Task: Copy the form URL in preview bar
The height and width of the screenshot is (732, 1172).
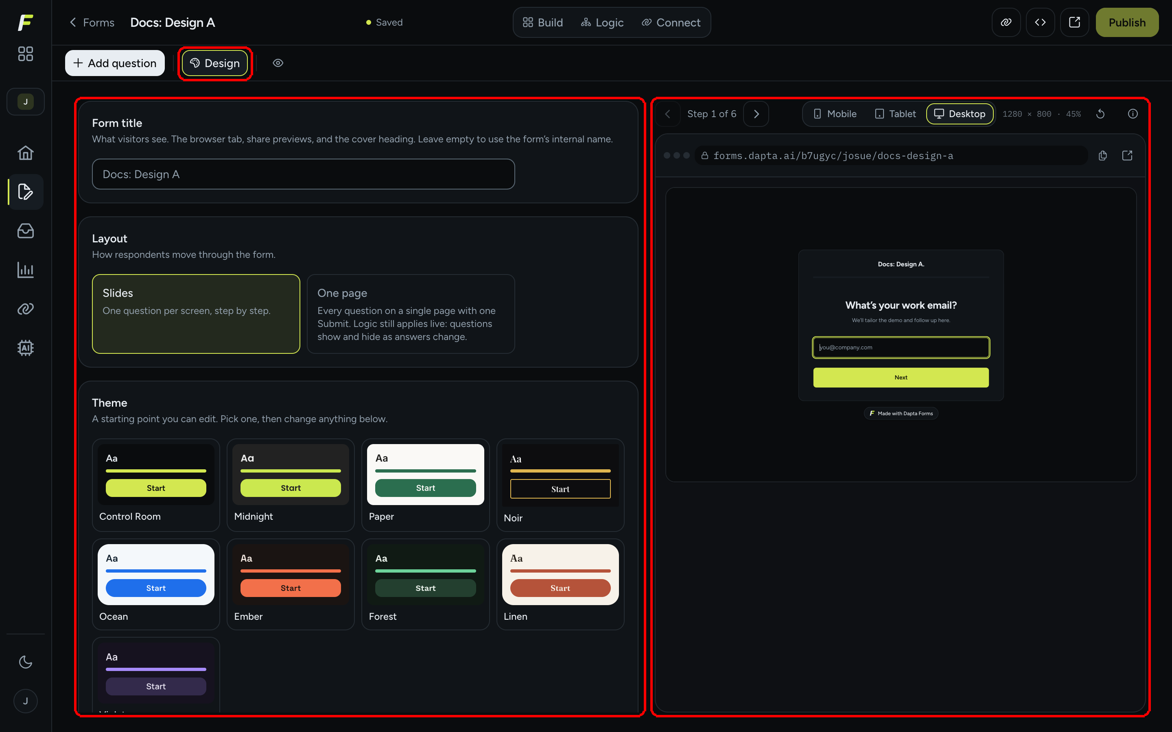Action: pos(1103,155)
